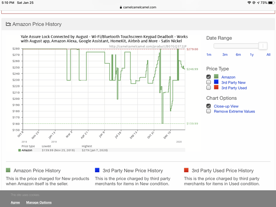The width and height of the screenshot is (276, 207).
Task: Tap the camelcamelcamel.com address bar
Action: [138, 7]
